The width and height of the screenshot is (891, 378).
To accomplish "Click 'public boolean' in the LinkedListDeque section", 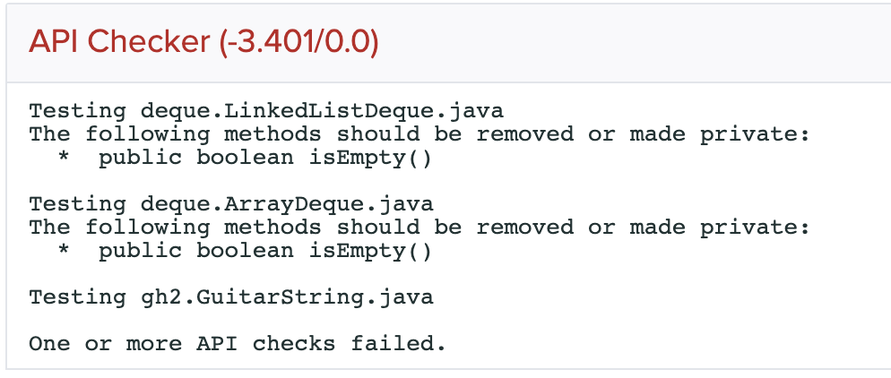I will (195, 158).
